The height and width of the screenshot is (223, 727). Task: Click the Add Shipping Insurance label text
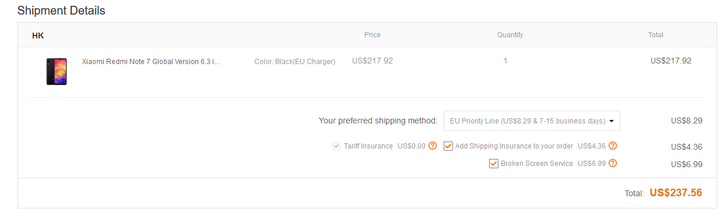tap(514, 146)
